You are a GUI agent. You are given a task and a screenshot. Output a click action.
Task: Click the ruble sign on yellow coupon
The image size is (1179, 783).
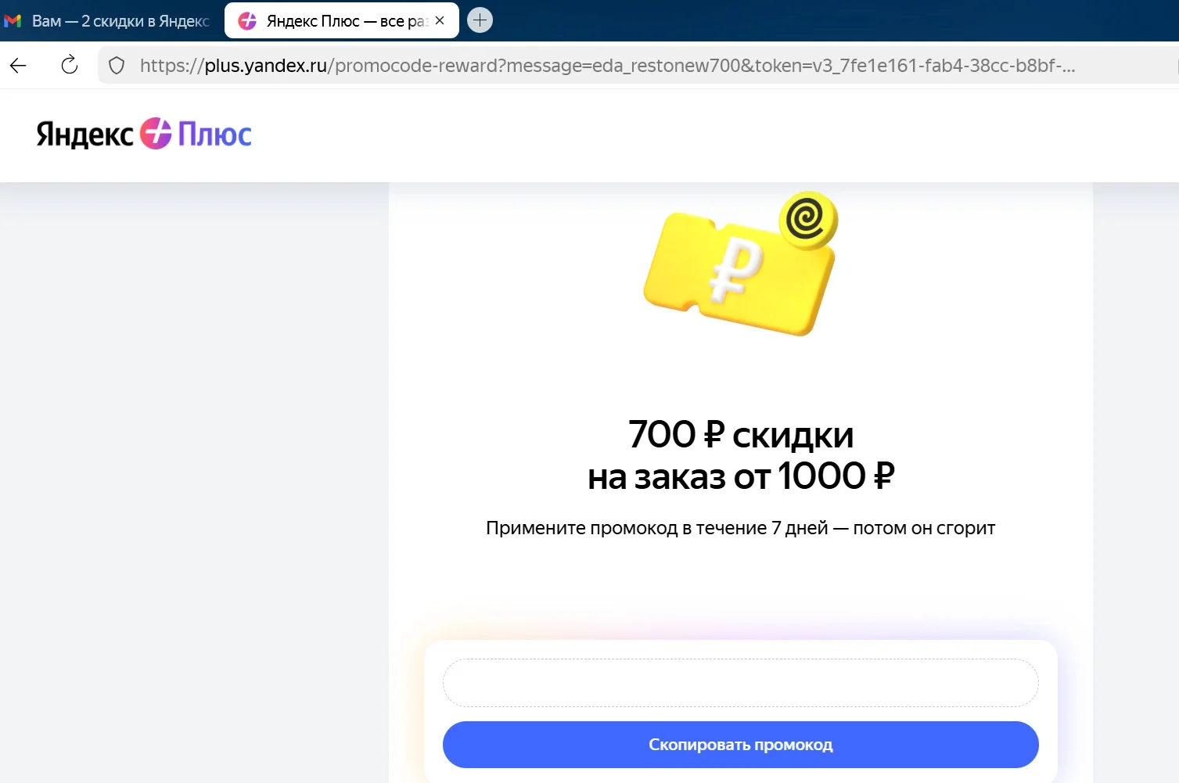coord(736,270)
